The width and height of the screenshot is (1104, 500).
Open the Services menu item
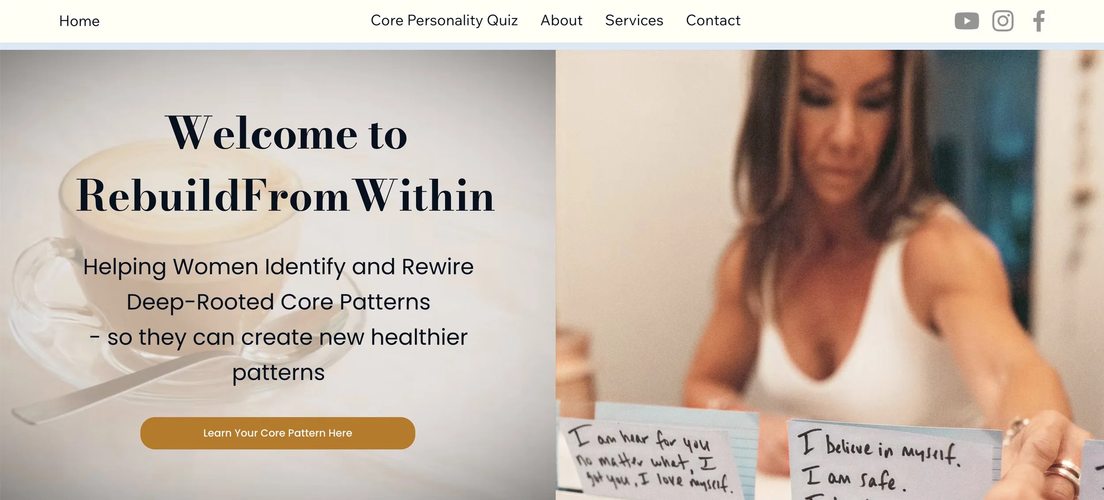tap(634, 20)
